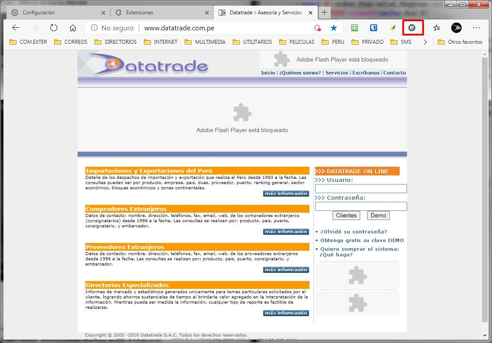Open the SMS favorites folder
Image resolution: width=492 pixels, height=343 pixels.
point(401,42)
